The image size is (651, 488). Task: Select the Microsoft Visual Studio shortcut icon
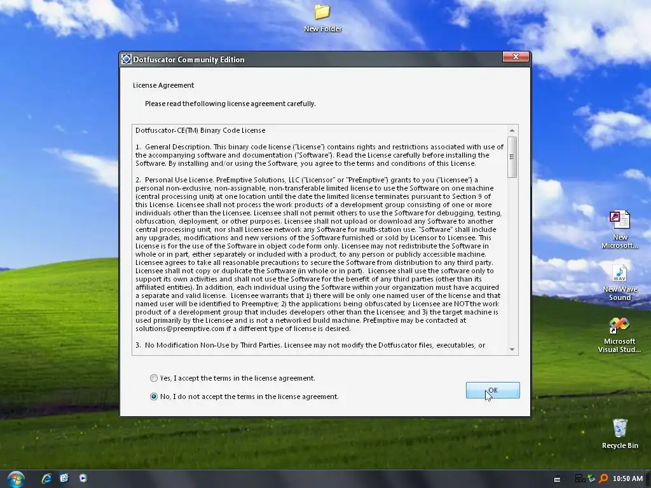click(619, 335)
